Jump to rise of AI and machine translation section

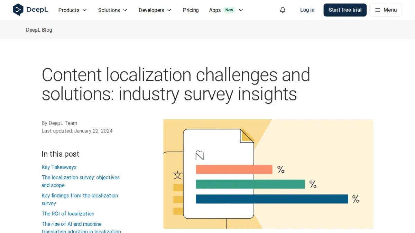point(81,227)
